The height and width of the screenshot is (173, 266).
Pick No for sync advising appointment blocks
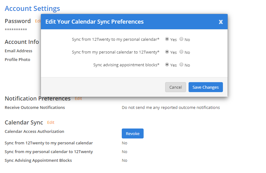[181, 65]
